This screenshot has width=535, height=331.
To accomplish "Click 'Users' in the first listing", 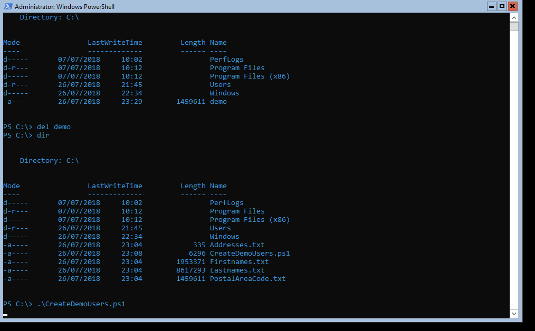I will pos(221,85).
